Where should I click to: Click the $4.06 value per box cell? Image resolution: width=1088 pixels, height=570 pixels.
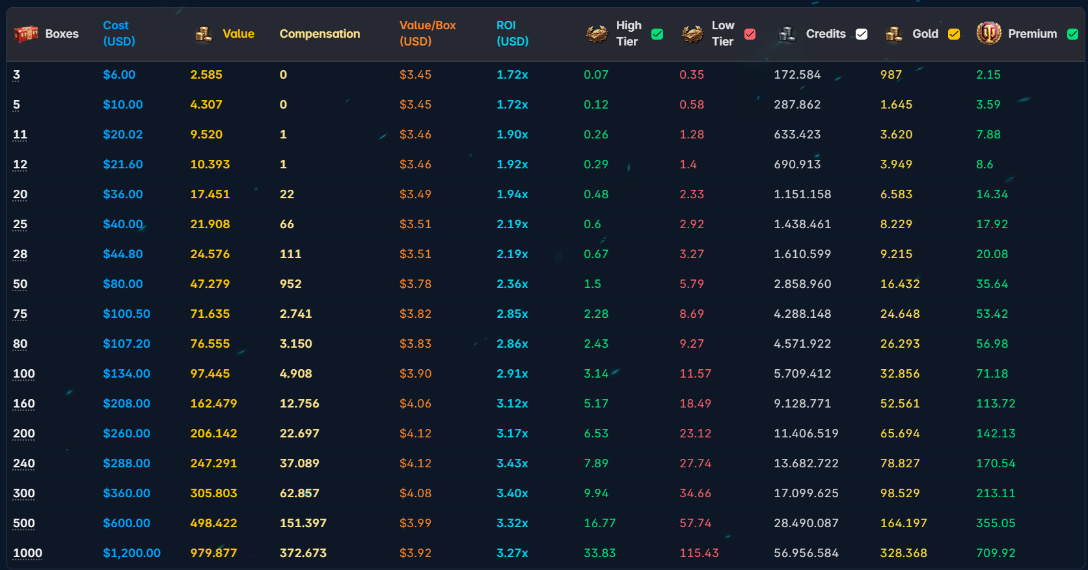pyautogui.click(x=415, y=404)
